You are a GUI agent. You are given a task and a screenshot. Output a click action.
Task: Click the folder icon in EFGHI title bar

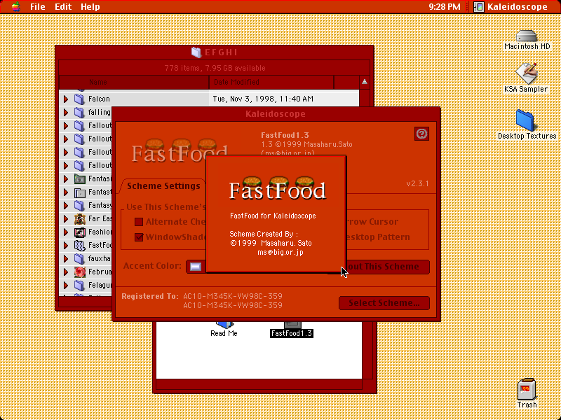(196, 52)
